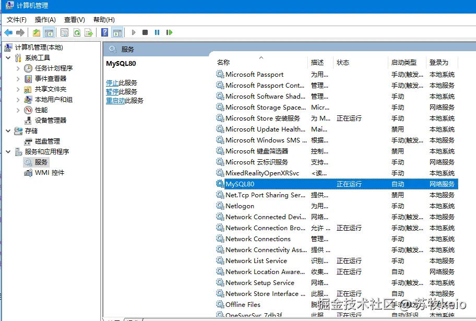This screenshot has height=321, width=476.
Task: Click the gear icon beside Microsoft 云标识服务
Action: coord(220,162)
